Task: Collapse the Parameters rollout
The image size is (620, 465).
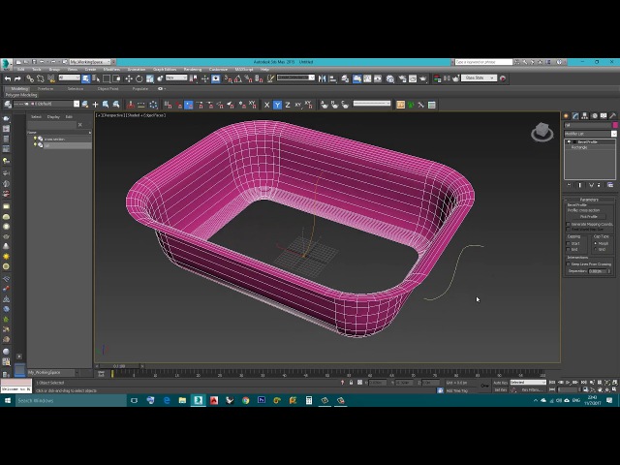Action: tap(589, 200)
